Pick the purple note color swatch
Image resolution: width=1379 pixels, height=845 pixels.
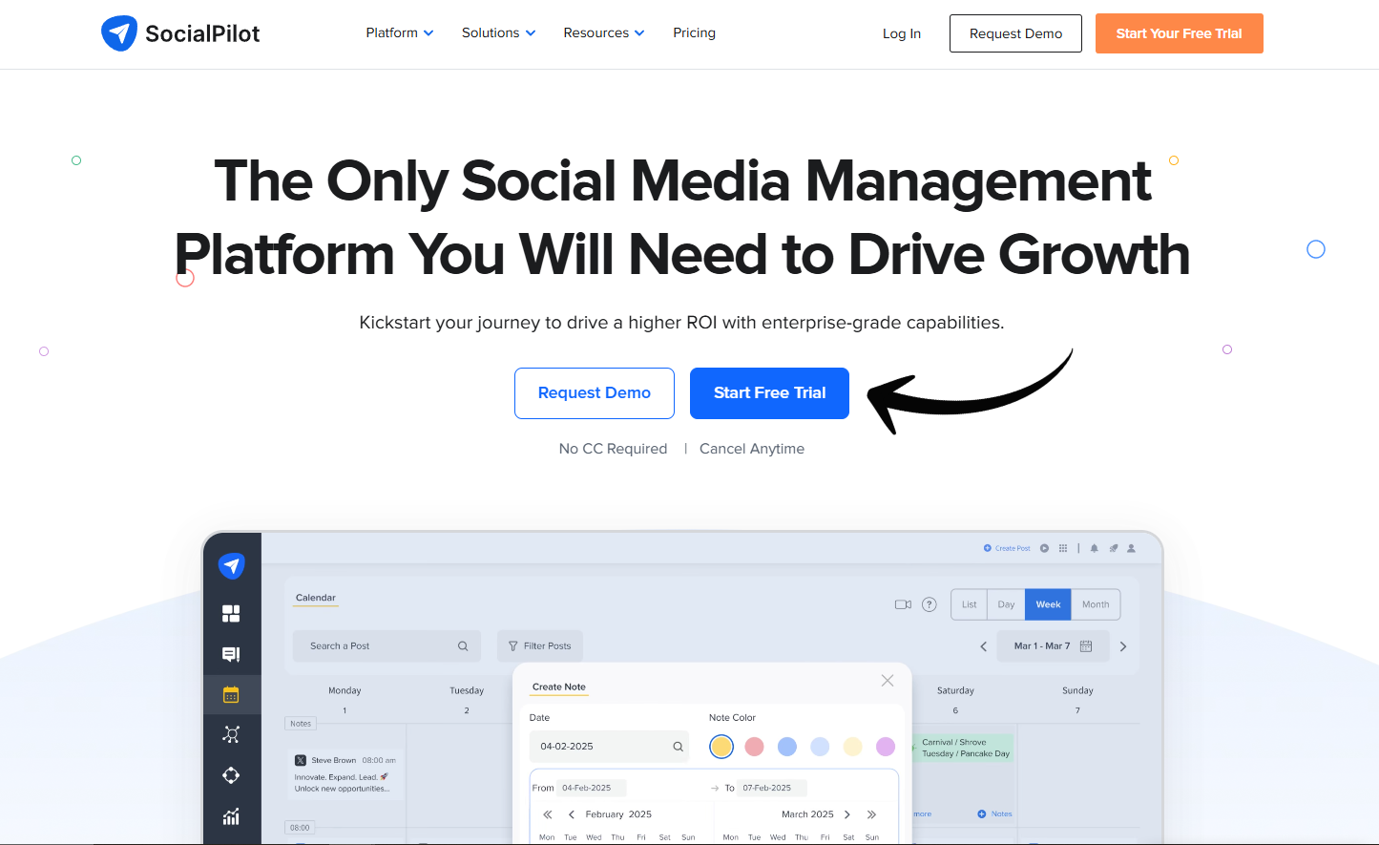(x=886, y=747)
